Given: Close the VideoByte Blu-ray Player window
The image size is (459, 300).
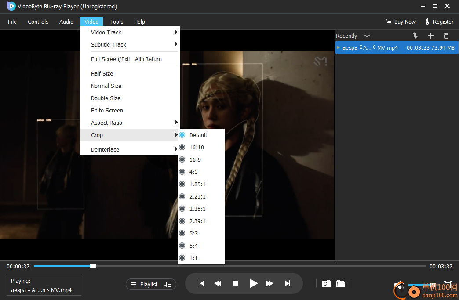Looking at the screenshot, I should 447,6.
